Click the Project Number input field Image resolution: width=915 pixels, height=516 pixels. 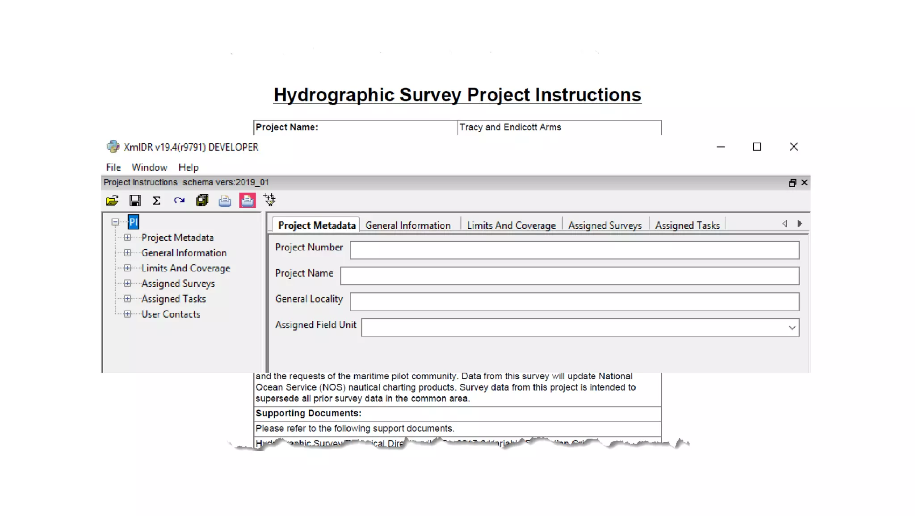point(575,250)
